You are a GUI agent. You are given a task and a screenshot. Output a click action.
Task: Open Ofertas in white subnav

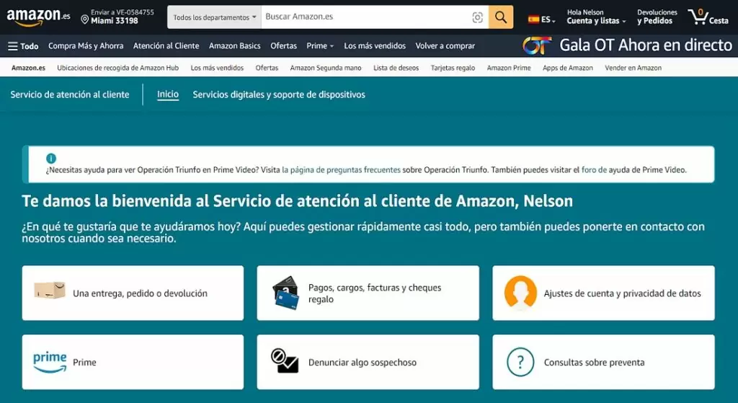click(x=267, y=68)
